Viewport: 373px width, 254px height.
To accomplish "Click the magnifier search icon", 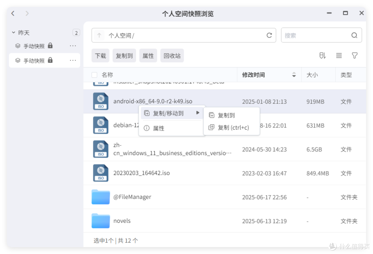I will pos(354,36).
